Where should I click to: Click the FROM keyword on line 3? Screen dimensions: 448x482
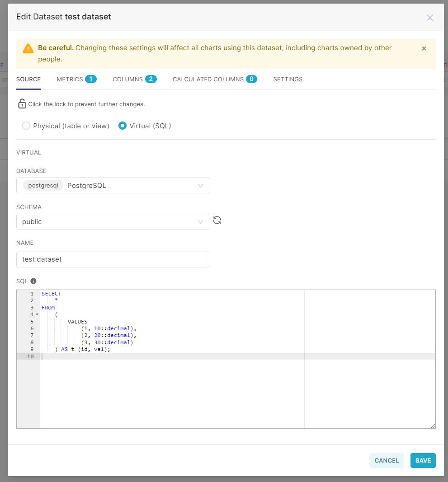tap(48, 307)
